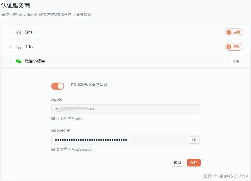Click the phone handset icon

click(x=19, y=47)
